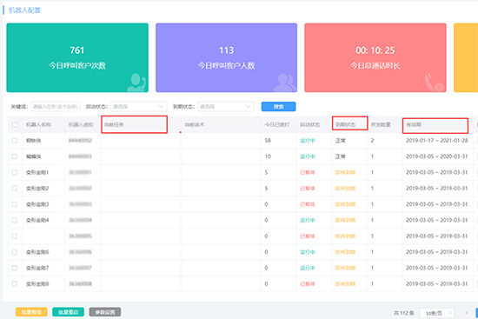Select the 变形金刚7 row checkbox

click(x=14, y=268)
